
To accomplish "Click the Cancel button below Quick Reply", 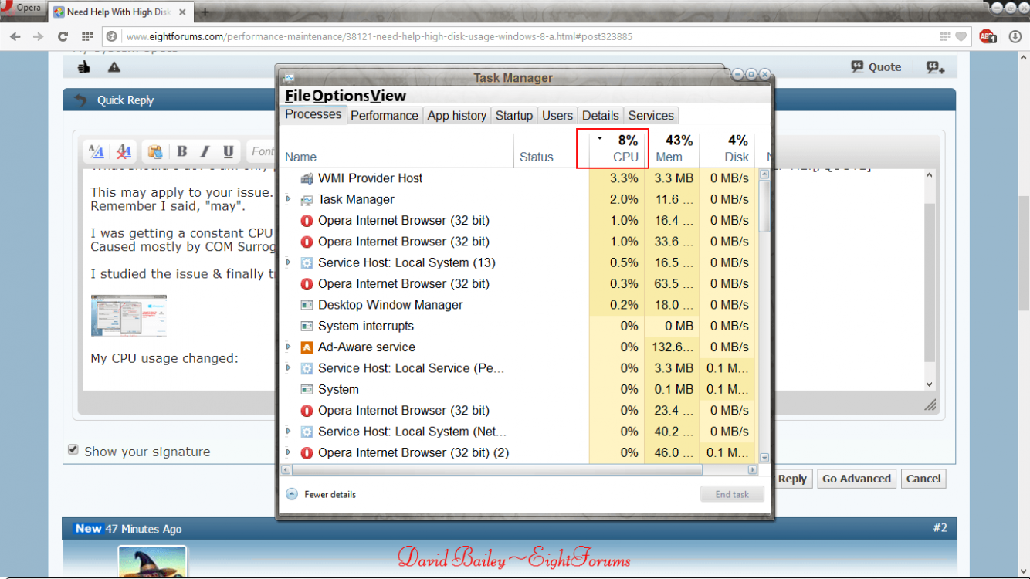I will click(x=923, y=479).
